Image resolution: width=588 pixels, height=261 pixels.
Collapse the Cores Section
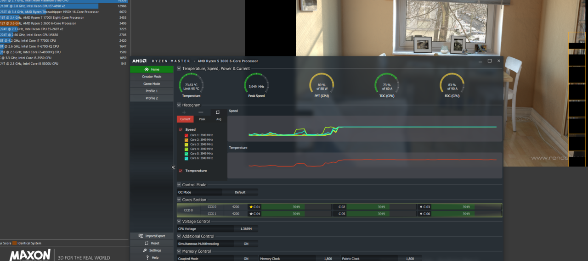[179, 200]
